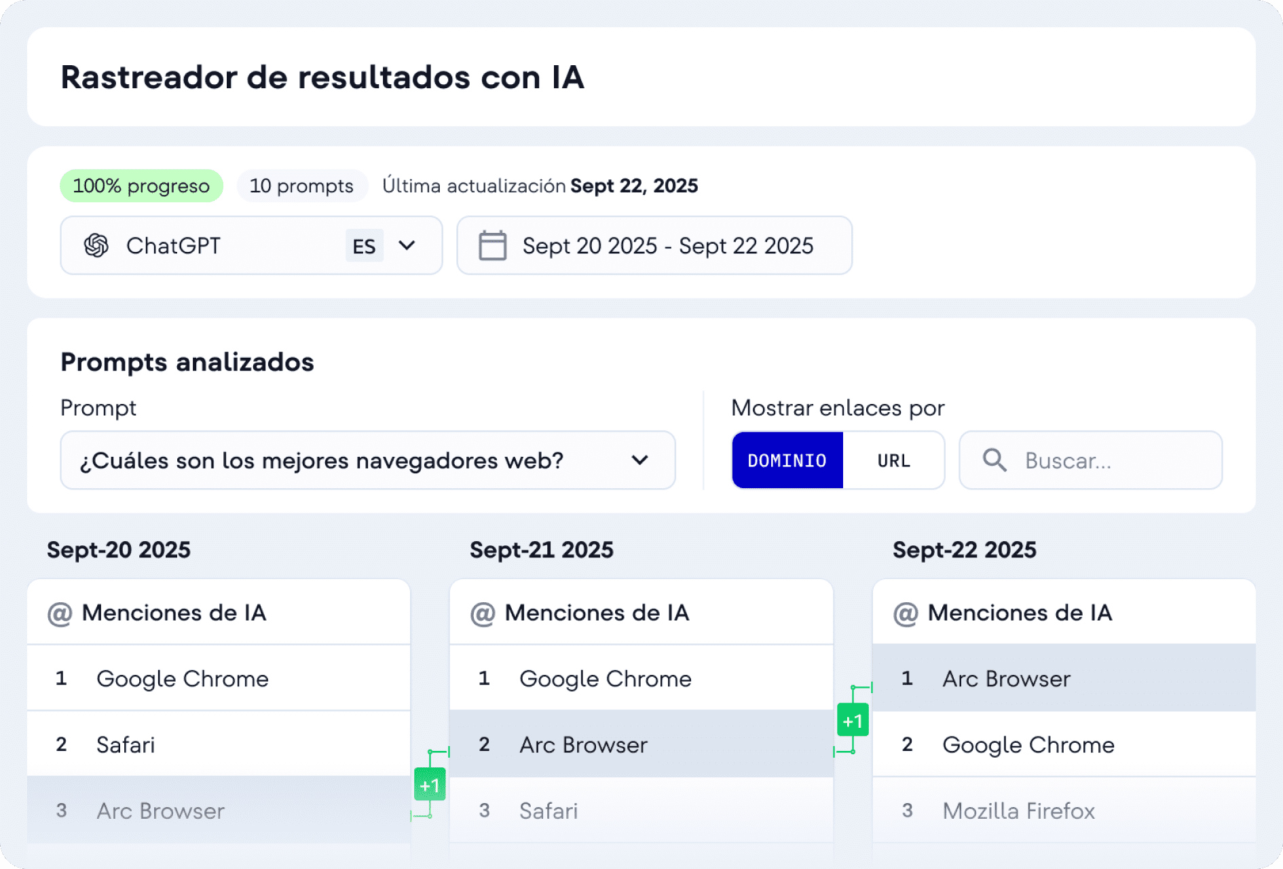Select the DOMINIO view option
The height and width of the screenshot is (869, 1283).
(787, 460)
